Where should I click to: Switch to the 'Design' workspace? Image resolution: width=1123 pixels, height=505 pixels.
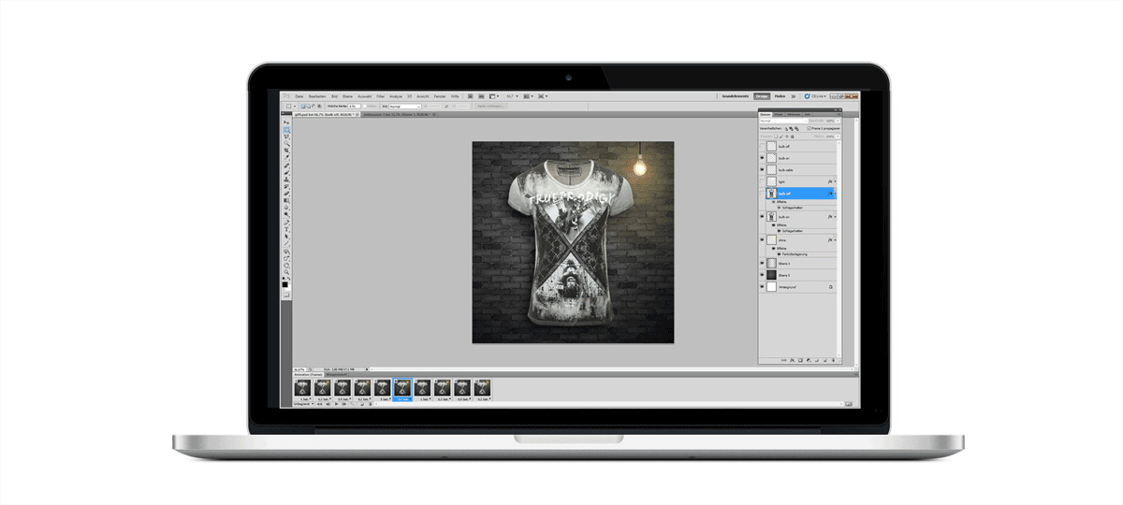coord(762,96)
